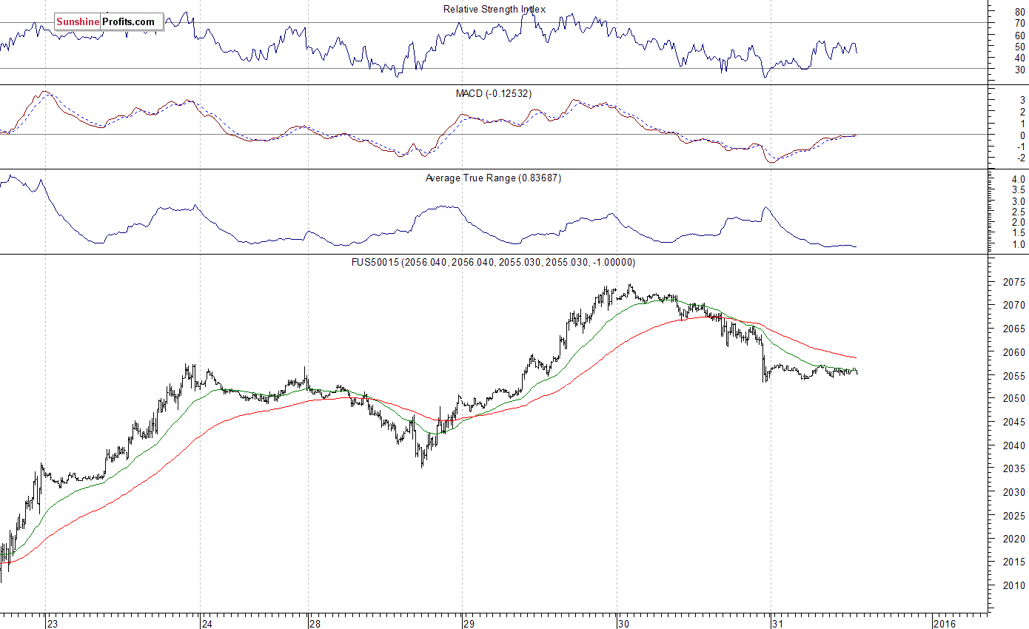Select date label 29 on time axis
The width and height of the screenshot is (1029, 629).
[x=469, y=624]
